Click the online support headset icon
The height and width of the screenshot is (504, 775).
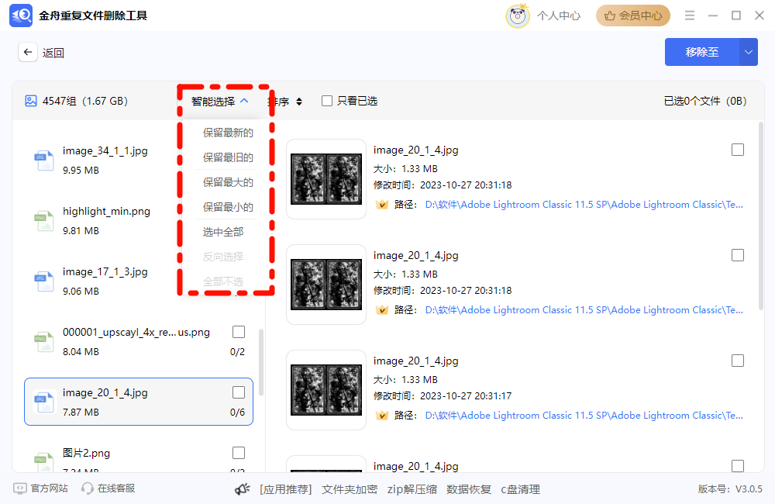[x=88, y=488]
